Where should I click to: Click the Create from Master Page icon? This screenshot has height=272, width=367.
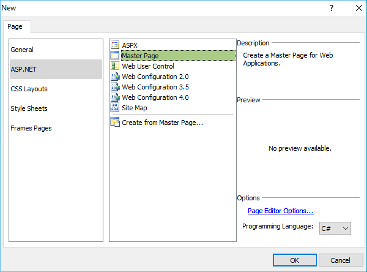[114, 123]
